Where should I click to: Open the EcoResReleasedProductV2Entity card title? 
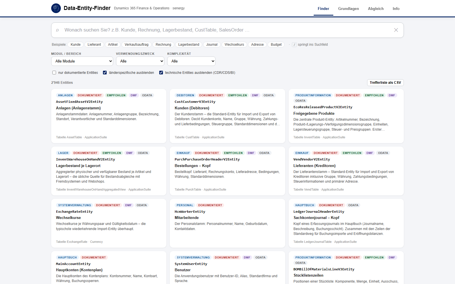(x=323, y=107)
